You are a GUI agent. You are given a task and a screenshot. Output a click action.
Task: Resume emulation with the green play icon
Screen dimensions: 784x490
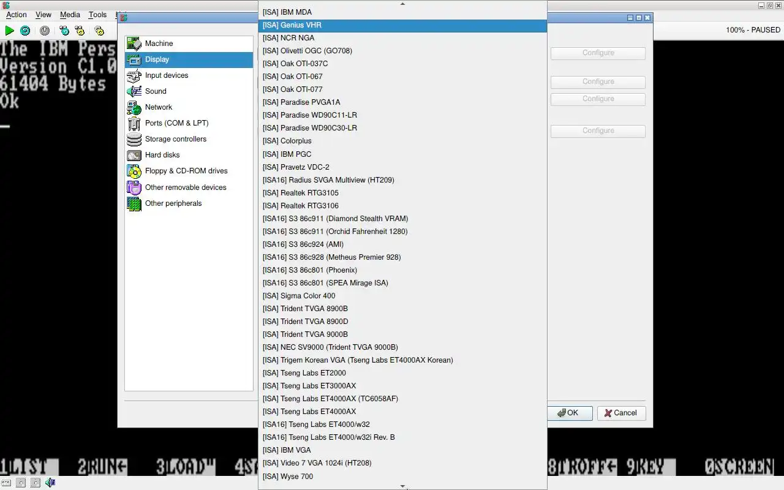10,30
